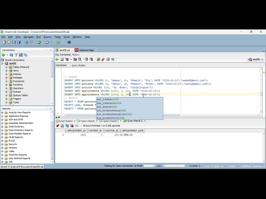Open the Source menu
Screen dimensions: 266x199
pyautogui.click(x=47, y=37)
